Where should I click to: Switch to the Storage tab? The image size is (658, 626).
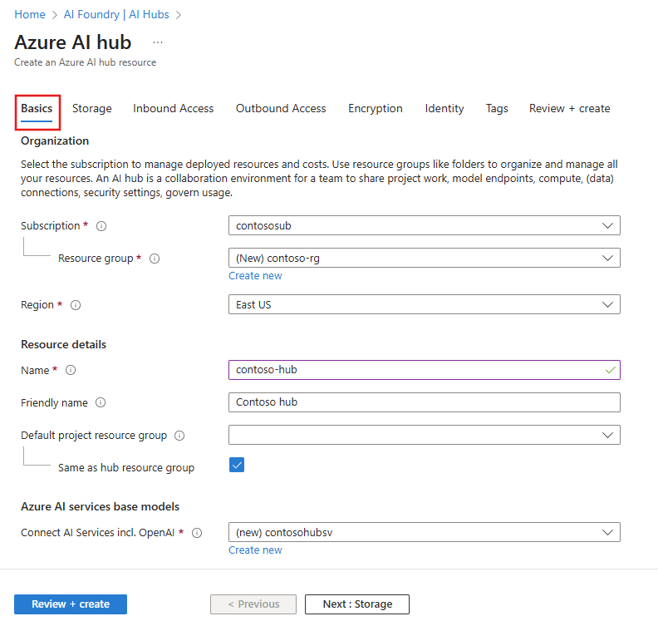pyautogui.click(x=91, y=109)
